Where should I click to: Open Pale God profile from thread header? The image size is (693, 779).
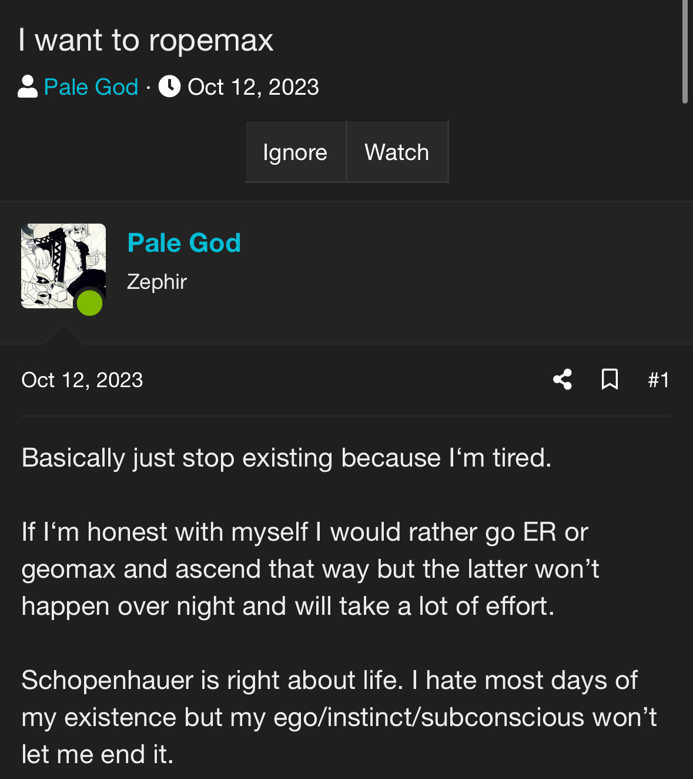coord(91,87)
